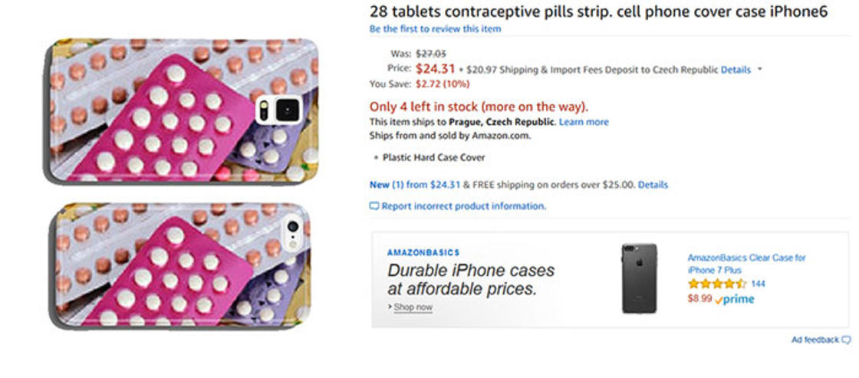Click Shop now in the AmazonBasics ad
The width and height of the screenshot is (859, 378).
pyautogui.click(x=413, y=307)
